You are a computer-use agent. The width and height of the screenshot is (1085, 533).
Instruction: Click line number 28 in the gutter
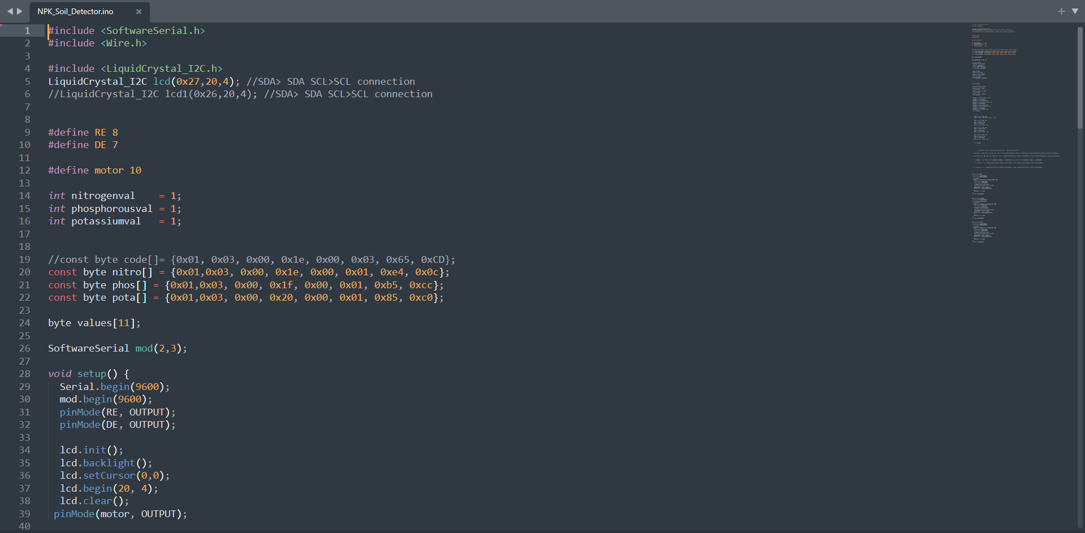coord(24,374)
